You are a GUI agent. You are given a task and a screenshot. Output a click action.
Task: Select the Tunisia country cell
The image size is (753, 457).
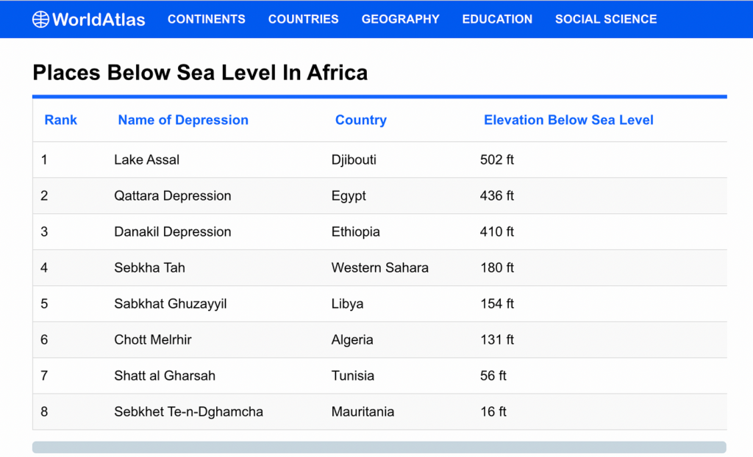click(x=353, y=375)
